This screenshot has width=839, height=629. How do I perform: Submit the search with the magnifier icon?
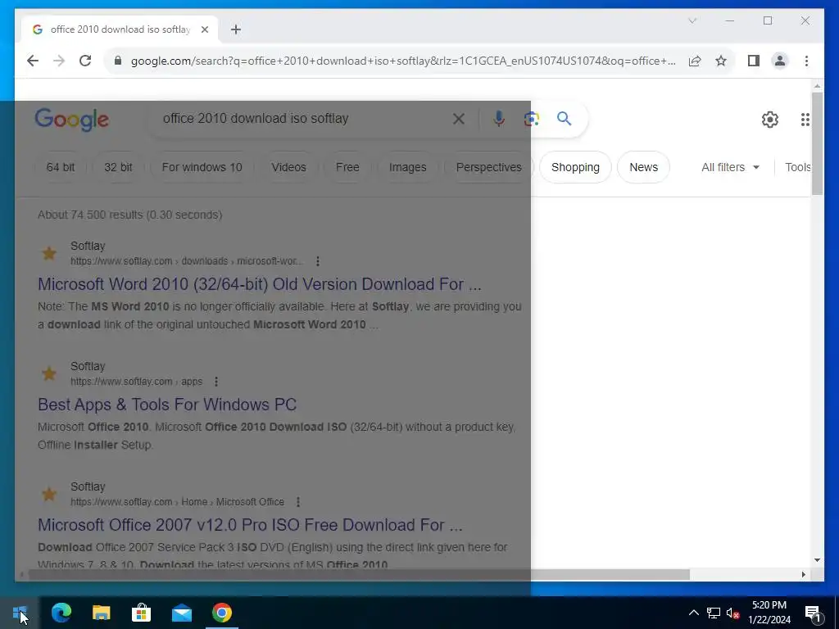(564, 118)
